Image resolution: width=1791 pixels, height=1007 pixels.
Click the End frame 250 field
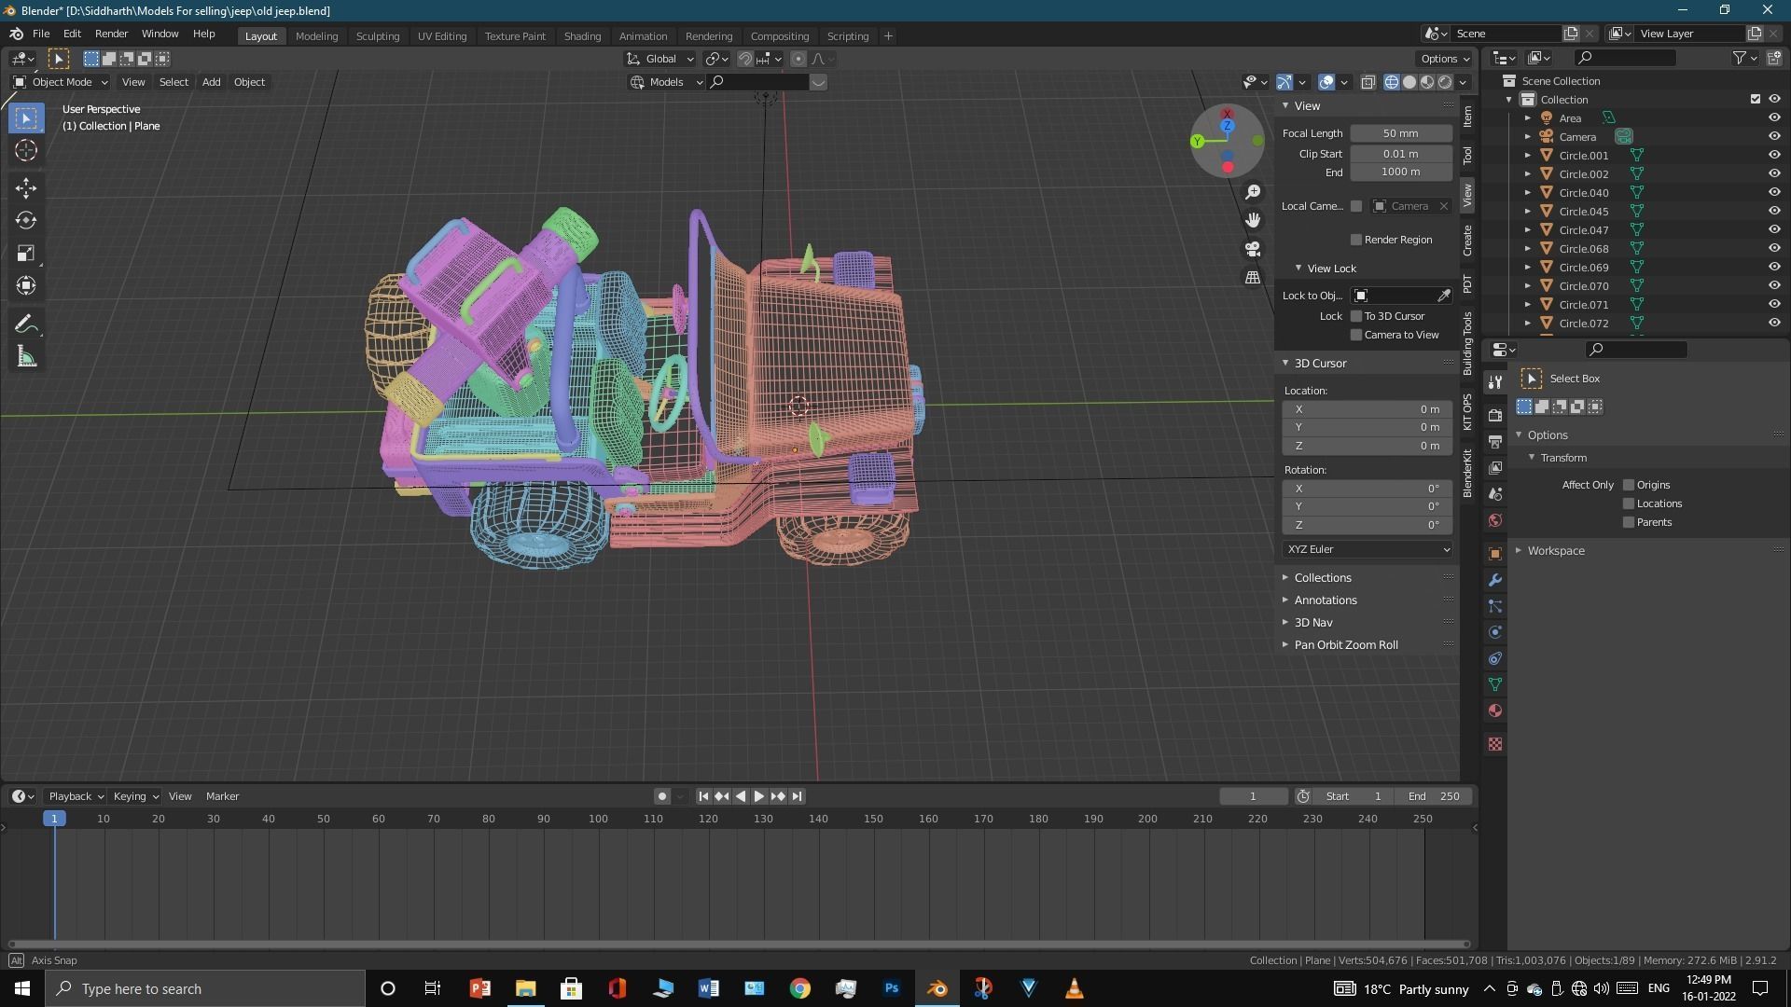point(1434,796)
